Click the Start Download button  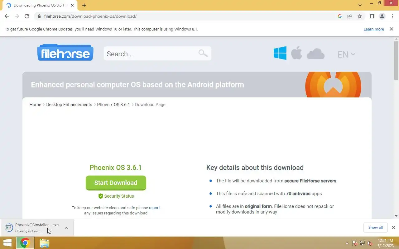point(116,183)
